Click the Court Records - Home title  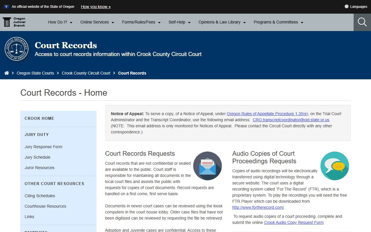[64, 93]
